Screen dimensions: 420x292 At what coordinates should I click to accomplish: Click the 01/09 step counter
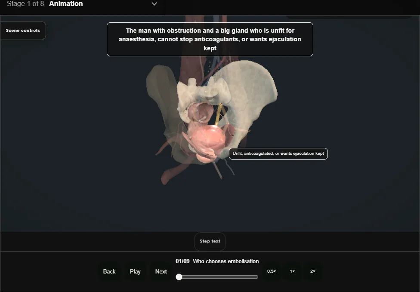[182, 261]
